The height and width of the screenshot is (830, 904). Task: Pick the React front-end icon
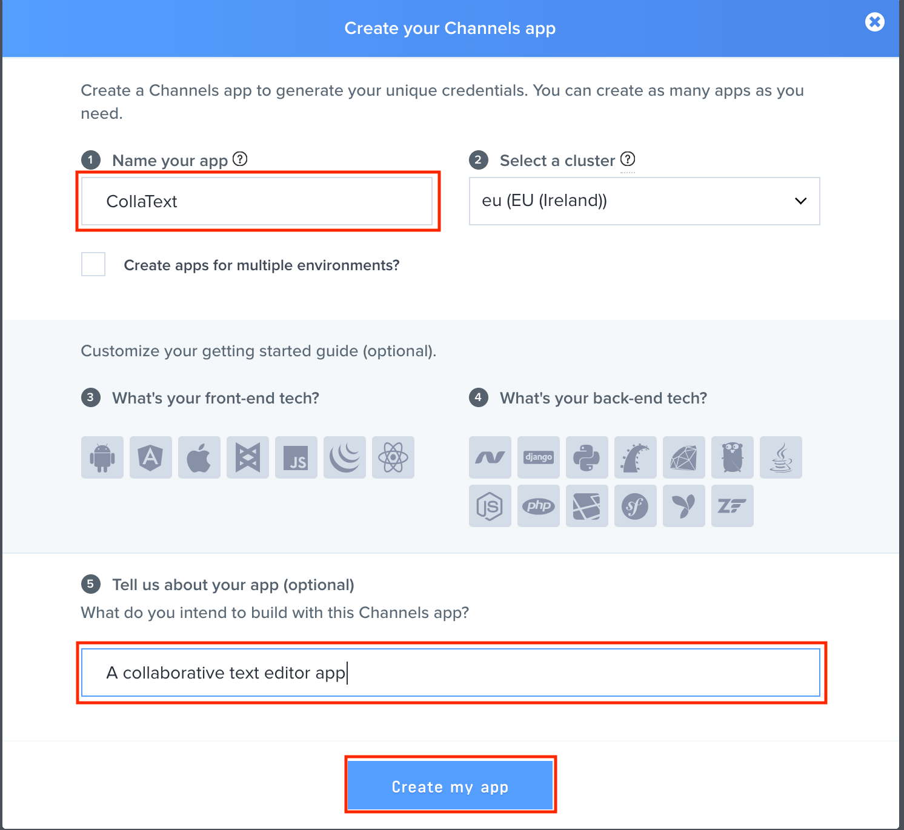(x=393, y=457)
